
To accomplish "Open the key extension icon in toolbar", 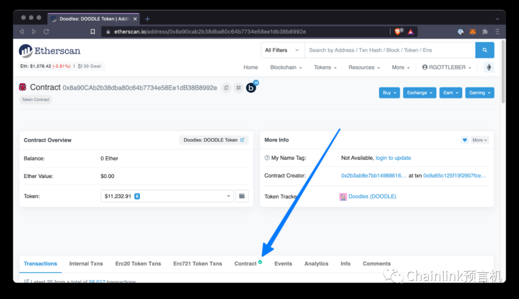I will [x=460, y=31].
